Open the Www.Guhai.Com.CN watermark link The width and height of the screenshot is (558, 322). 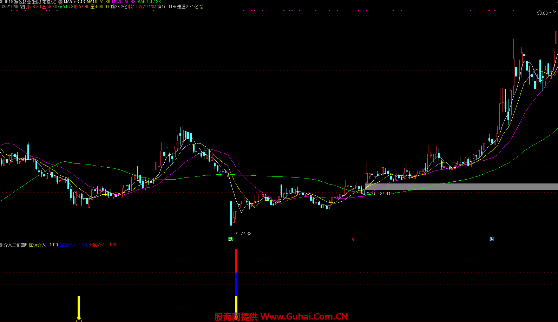(304, 317)
